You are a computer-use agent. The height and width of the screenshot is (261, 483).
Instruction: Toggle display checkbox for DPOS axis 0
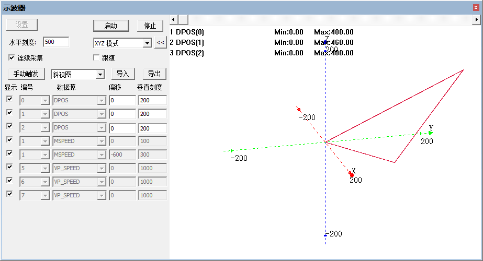9,99
